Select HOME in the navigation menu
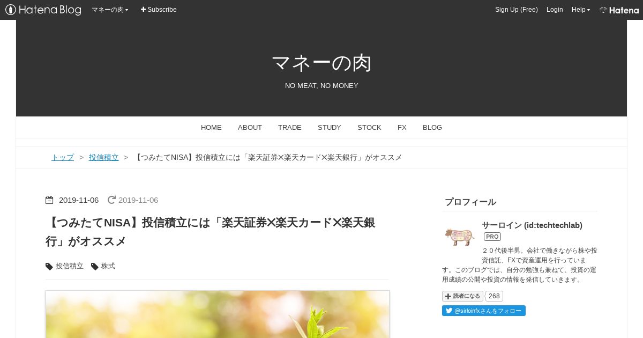643x338 pixels. pos(211,128)
